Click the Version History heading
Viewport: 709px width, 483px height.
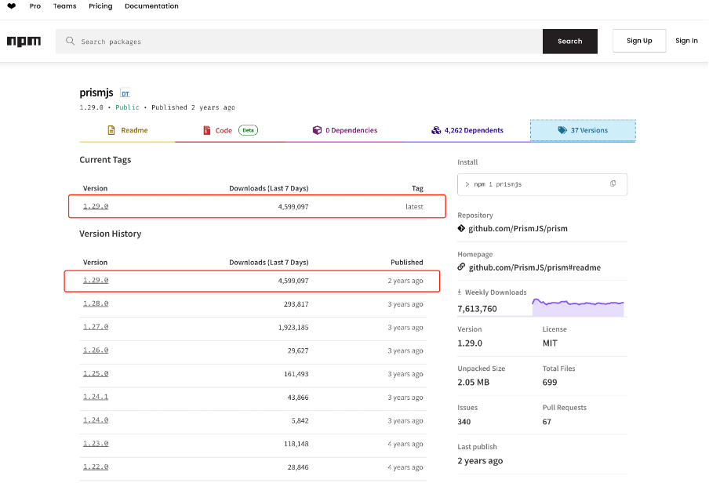(111, 234)
